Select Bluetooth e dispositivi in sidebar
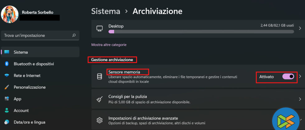305x130 pixels. click(x=34, y=64)
